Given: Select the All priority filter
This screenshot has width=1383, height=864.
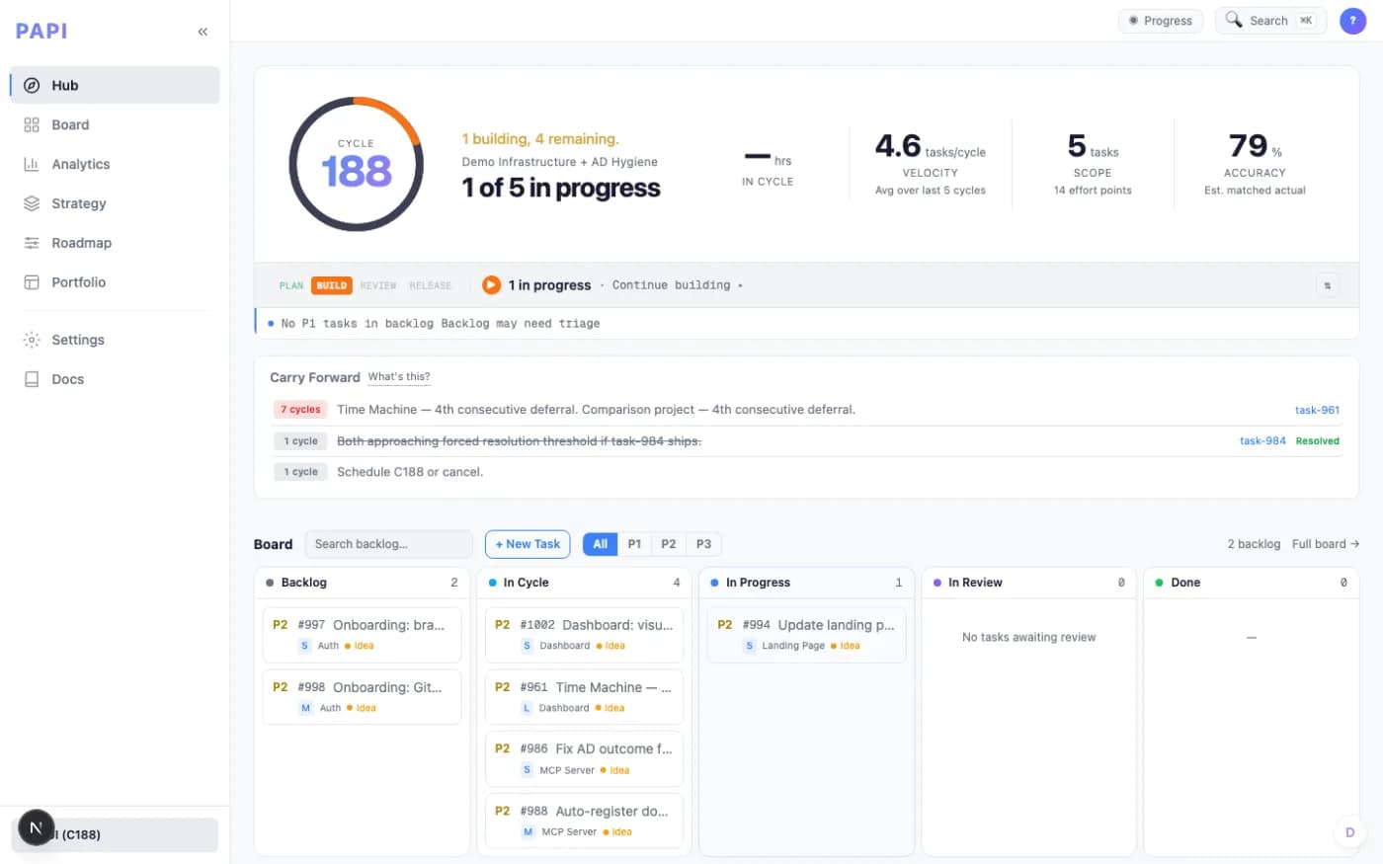Looking at the screenshot, I should [601, 544].
